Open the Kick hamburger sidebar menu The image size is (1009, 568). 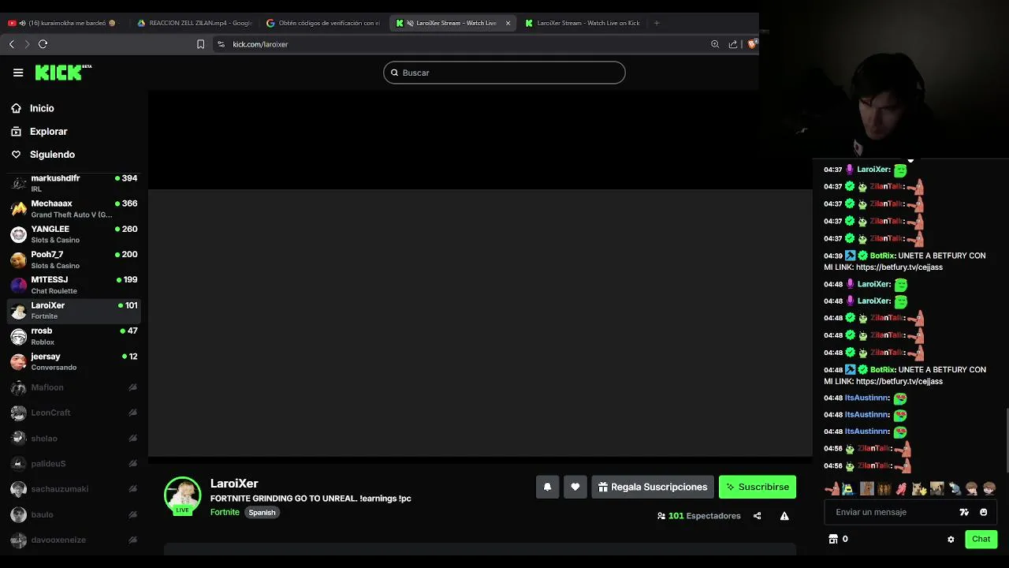coord(18,73)
